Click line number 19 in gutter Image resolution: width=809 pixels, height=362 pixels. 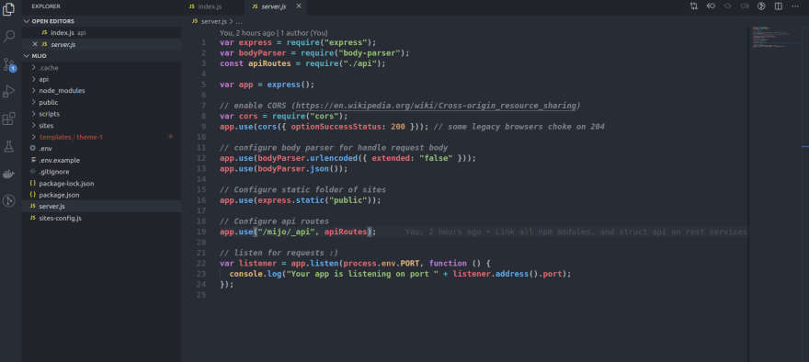coord(201,232)
